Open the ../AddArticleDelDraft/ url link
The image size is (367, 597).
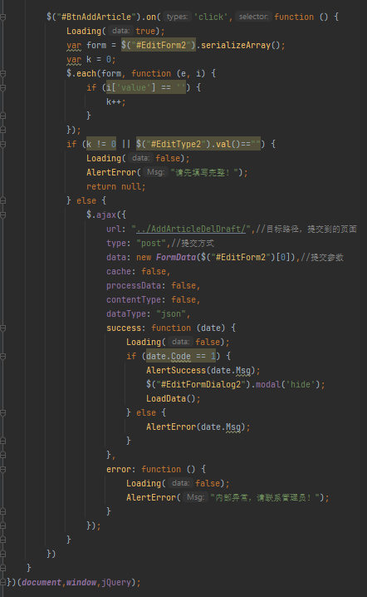pyautogui.click(x=191, y=229)
